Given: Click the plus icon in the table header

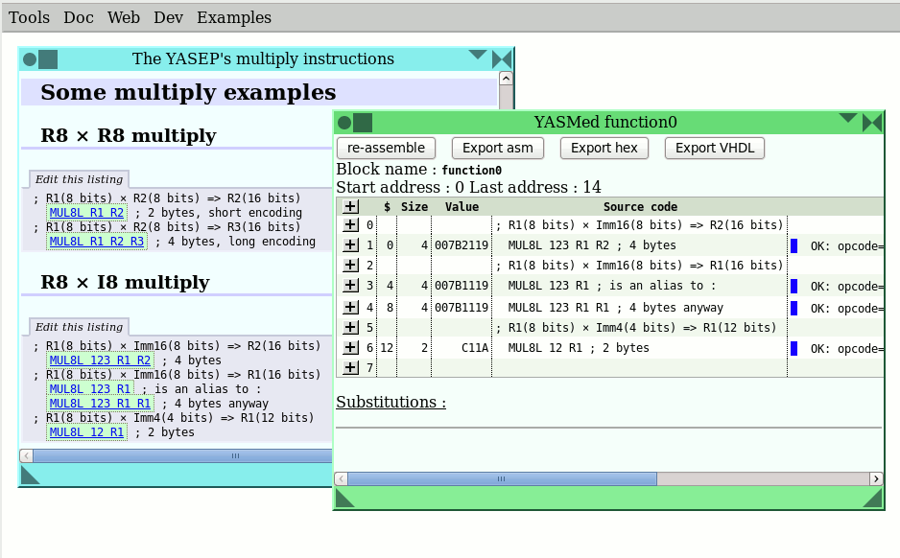Looking at the screenshot, I should click(x=351, y=206).
